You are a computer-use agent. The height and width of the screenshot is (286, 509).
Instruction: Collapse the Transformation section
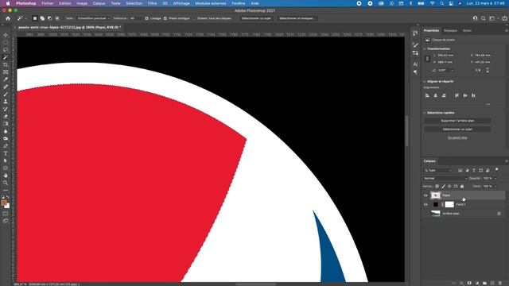pyautogui.click(x=425, y=48)
